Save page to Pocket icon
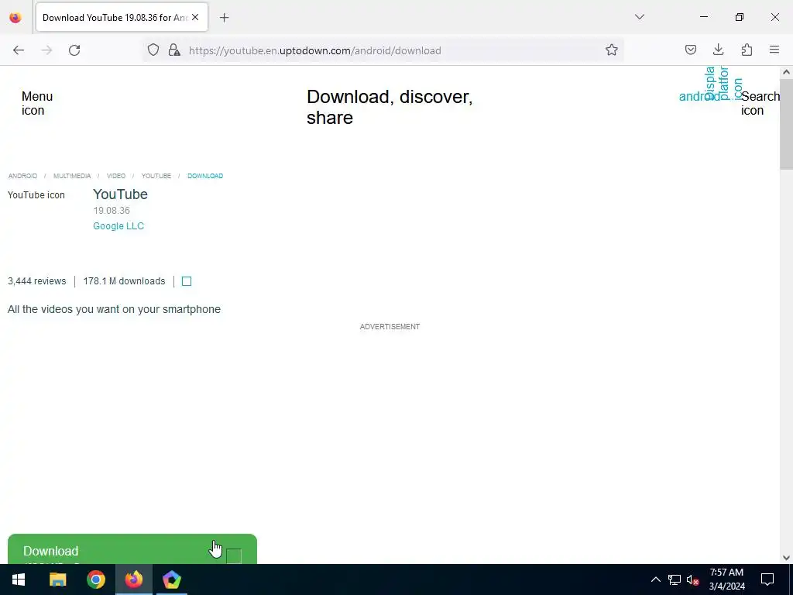Viewport: 793px width, 595px height. (x=690, y=50)
